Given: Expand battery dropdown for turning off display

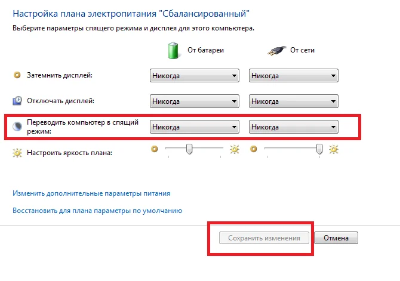Looking at the screenshot, I should (194, 101).
